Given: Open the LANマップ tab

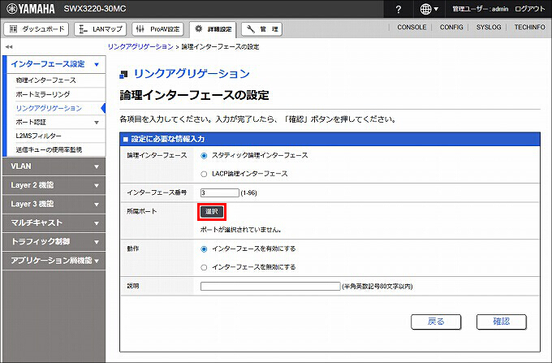Looking at the screenshot, I should click(x=101, y=29).
